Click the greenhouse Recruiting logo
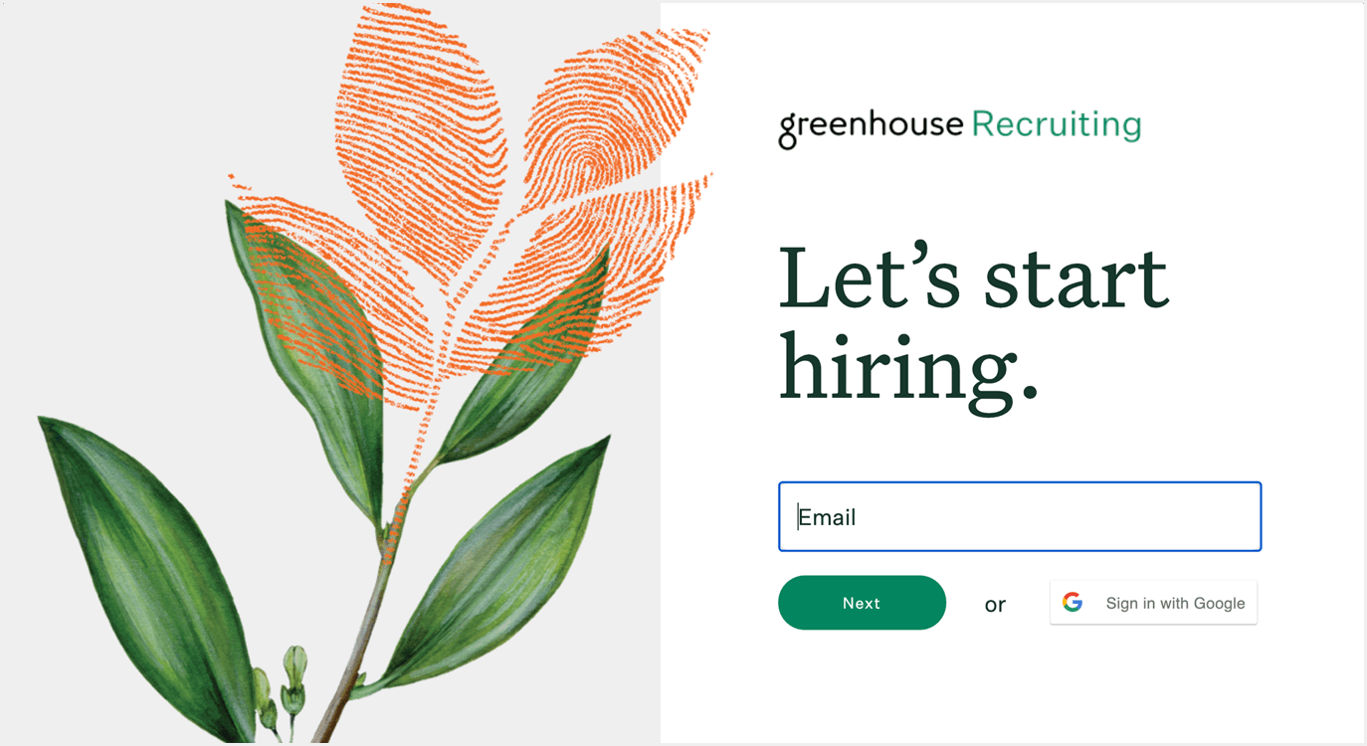The height and width of the screenshot is (746, 1367). click(x=959, y=127)
